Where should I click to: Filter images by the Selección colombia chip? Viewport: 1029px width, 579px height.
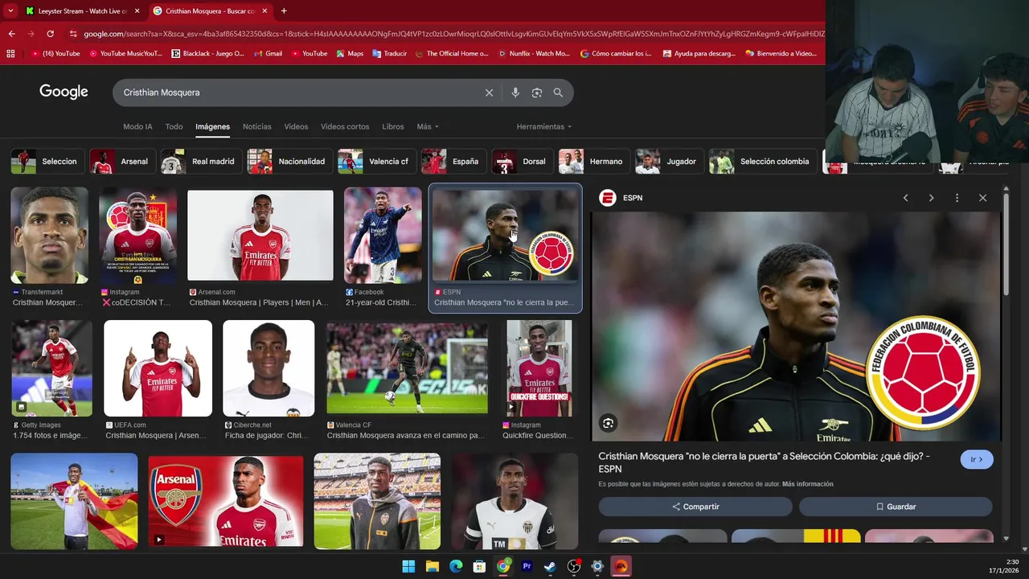click(x=763, y=162)
